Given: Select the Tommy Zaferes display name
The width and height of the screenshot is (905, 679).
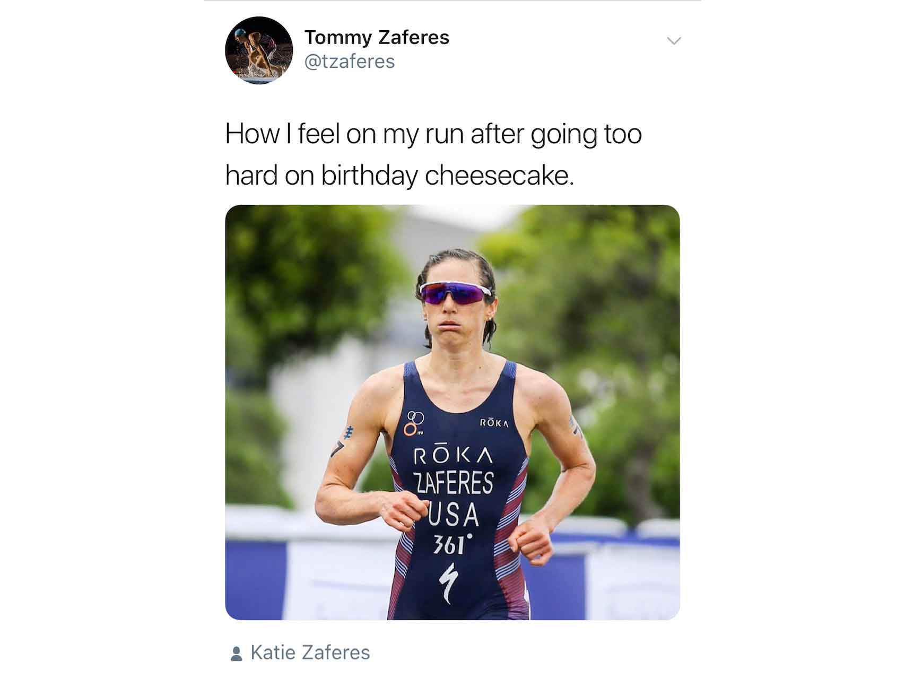Looking at the screenshot, I should coord(377,37).
